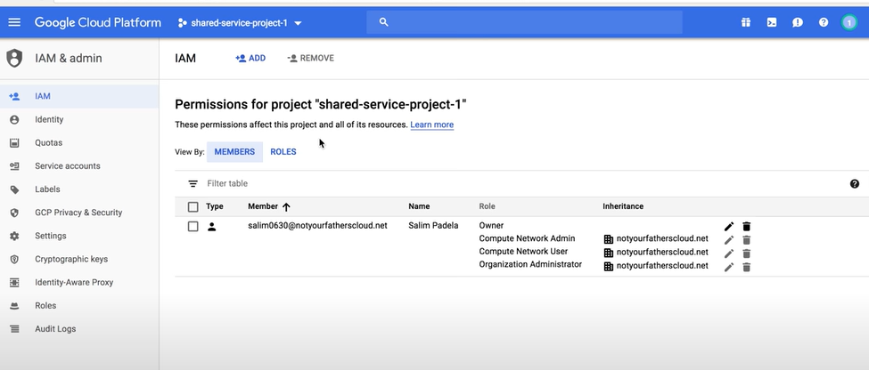Image resolution: width=869 pixels, height=370 pixels.
Task: Click the Name column header
Action: (419, 206)
